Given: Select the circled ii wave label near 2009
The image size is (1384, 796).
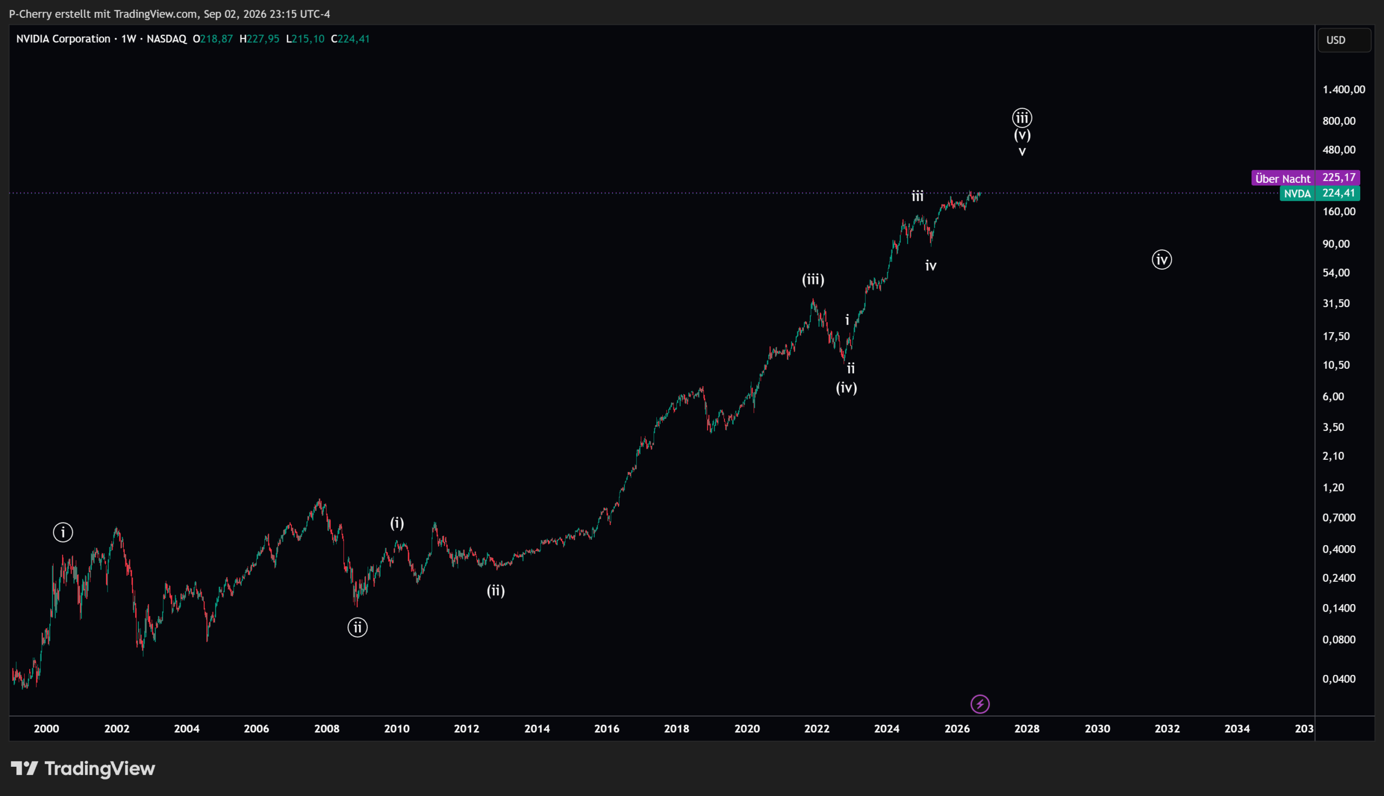Looking at the screenshot, I should point(357,627).
